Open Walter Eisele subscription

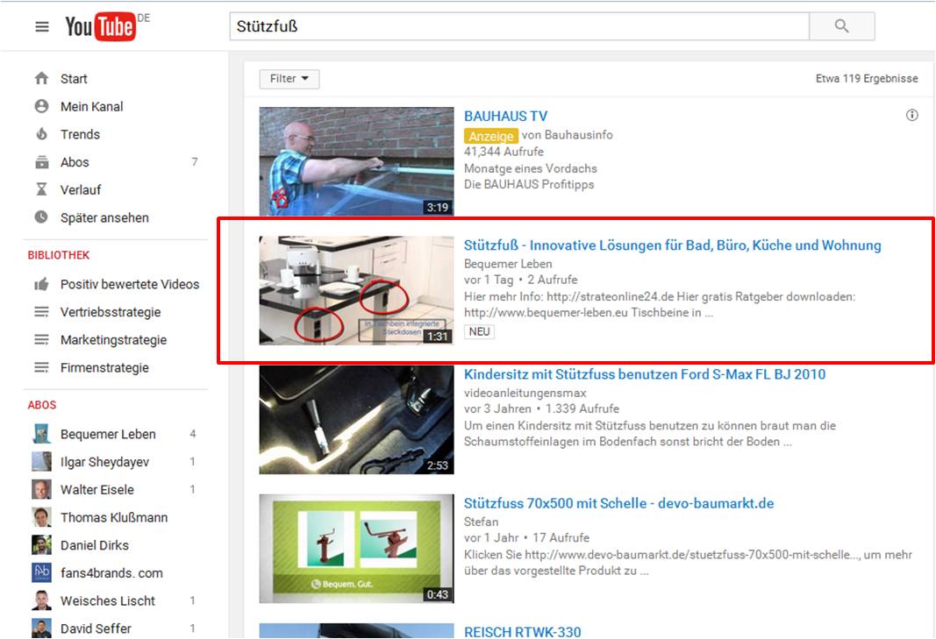click(x=96, y=490)
